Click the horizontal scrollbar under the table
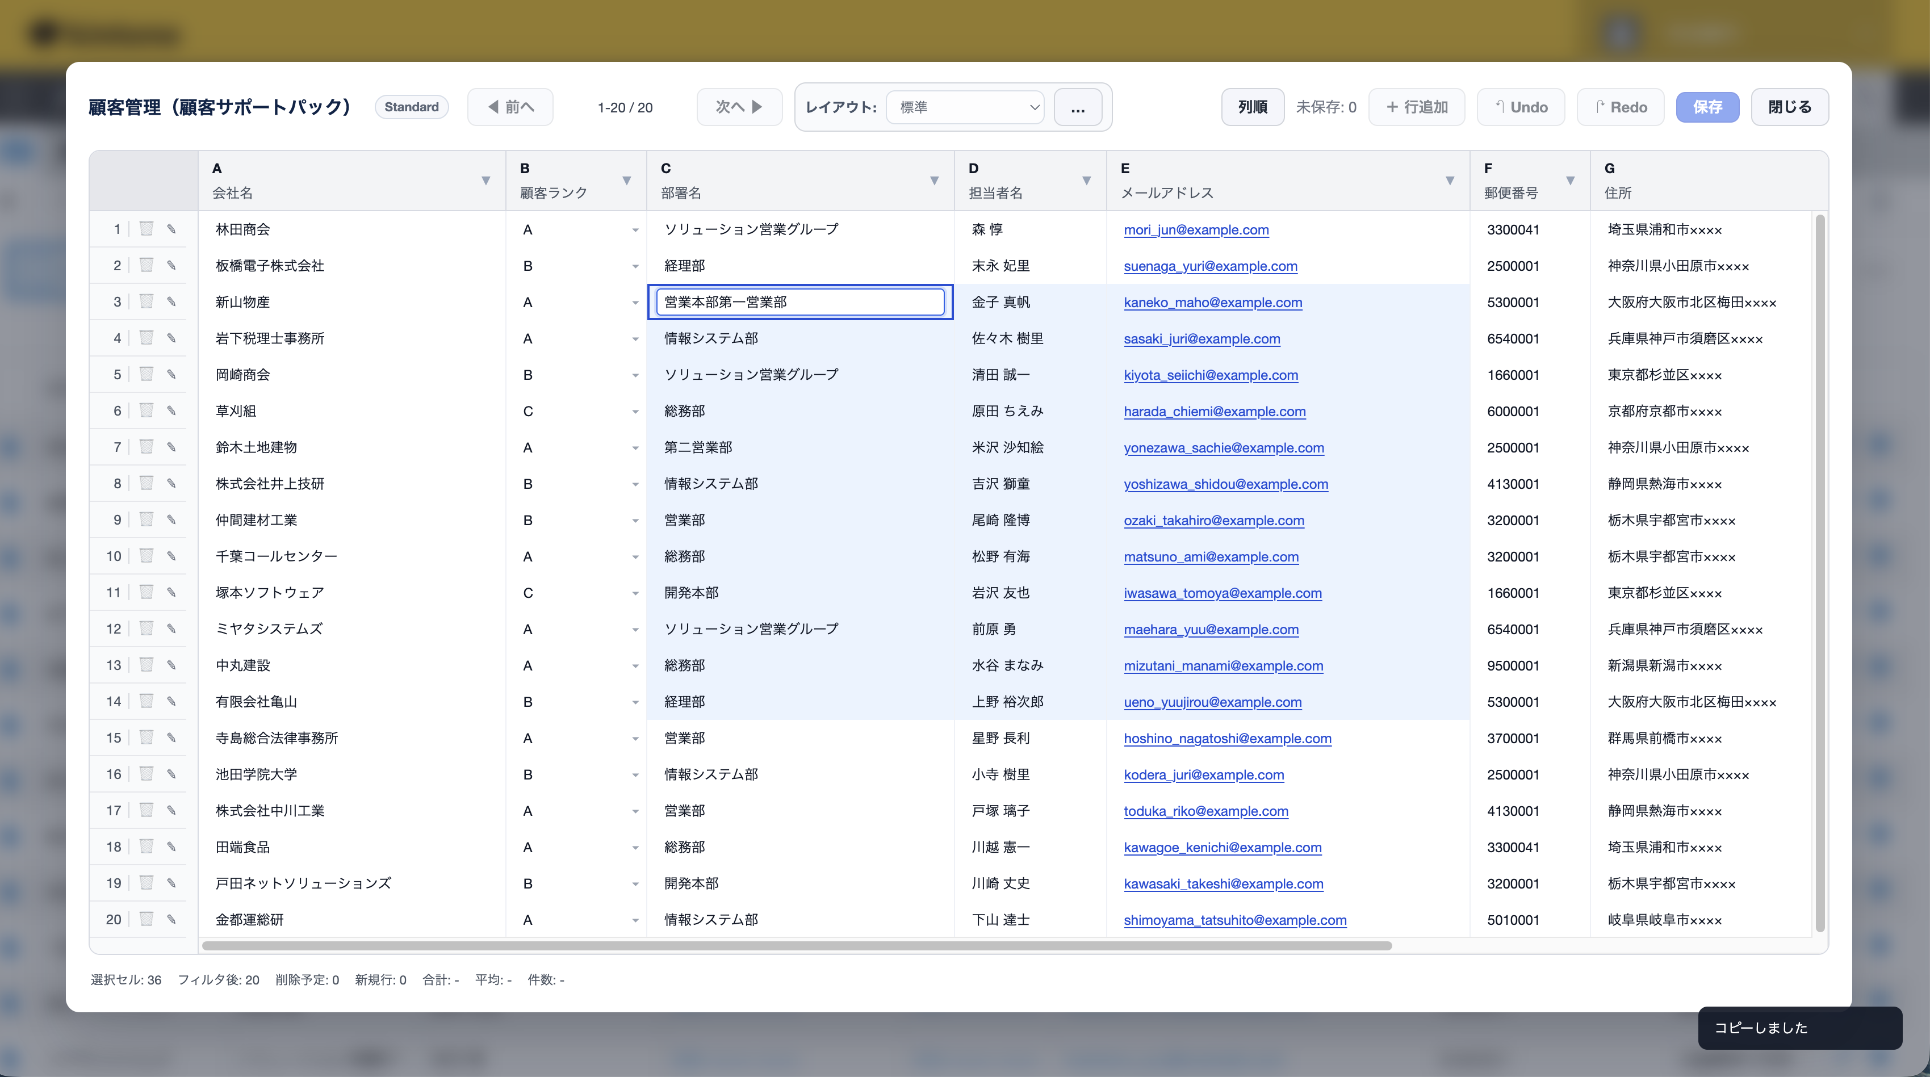1930x1077 pixels. tap(797, 945)
